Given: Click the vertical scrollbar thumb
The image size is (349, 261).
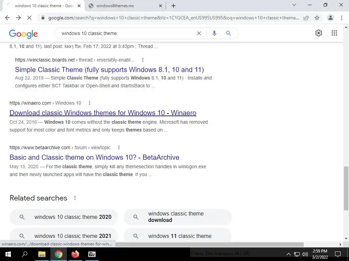Looking at the screenshot, I should click(346, 188).
